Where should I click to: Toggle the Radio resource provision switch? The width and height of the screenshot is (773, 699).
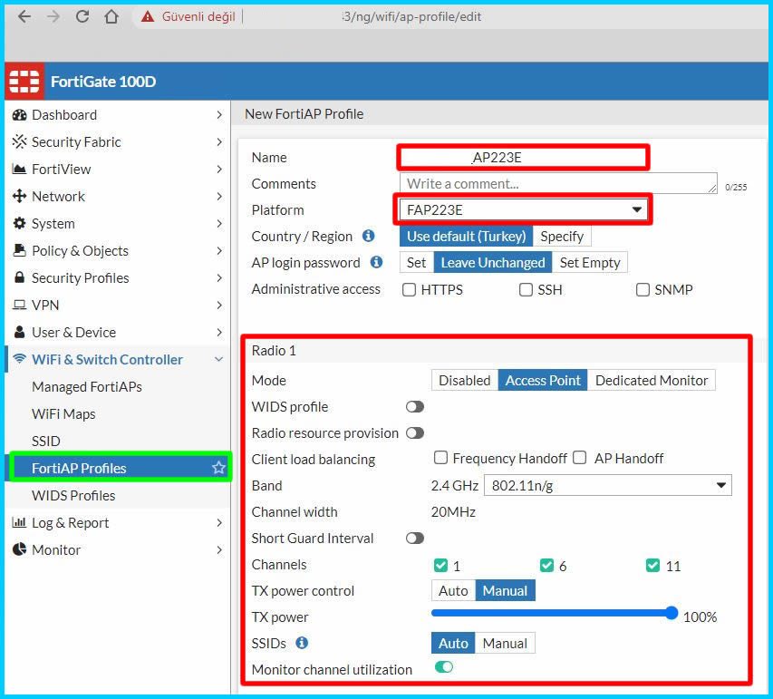pyautogui.click(x=415, y=432)
